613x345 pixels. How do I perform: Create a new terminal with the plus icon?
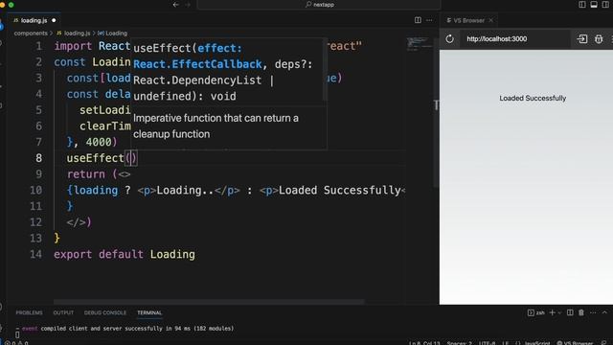[552, 312]
